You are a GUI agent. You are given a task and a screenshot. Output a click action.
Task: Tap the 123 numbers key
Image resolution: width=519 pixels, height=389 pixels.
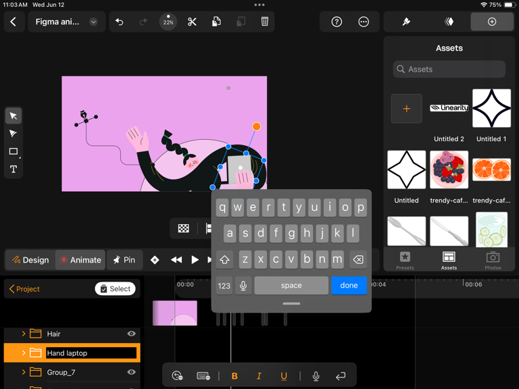click(224, 285)
